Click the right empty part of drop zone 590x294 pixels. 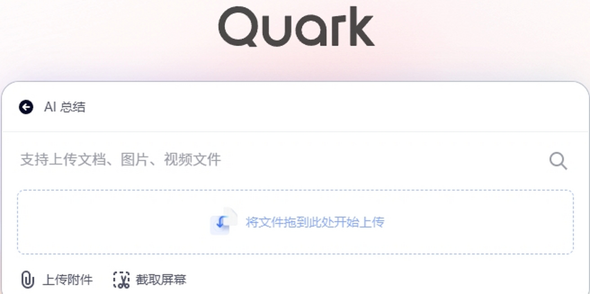(x=479, y=222)
